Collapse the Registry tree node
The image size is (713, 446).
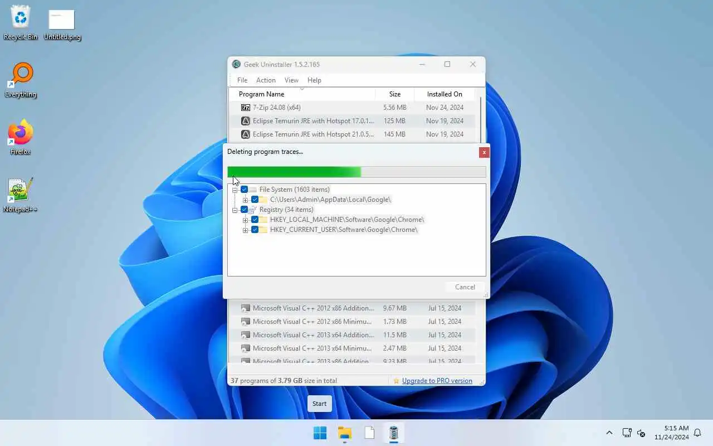pos(235,210)
